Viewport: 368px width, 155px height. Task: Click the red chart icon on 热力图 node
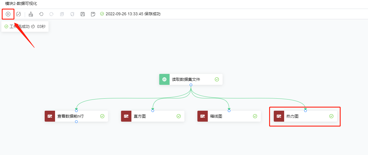[279, 116]
